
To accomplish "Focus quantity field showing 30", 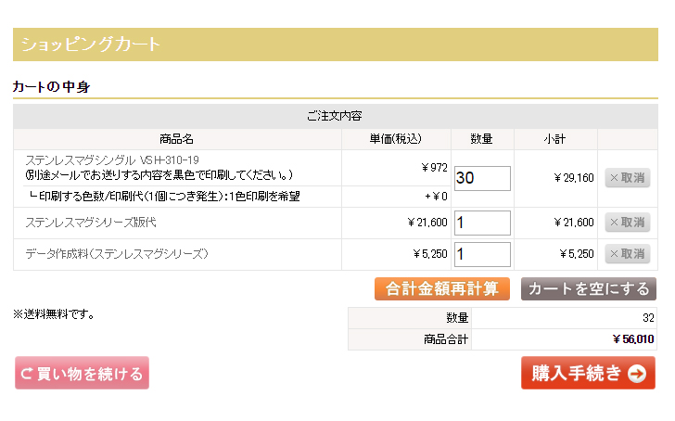I will click(x=482, y=178).
